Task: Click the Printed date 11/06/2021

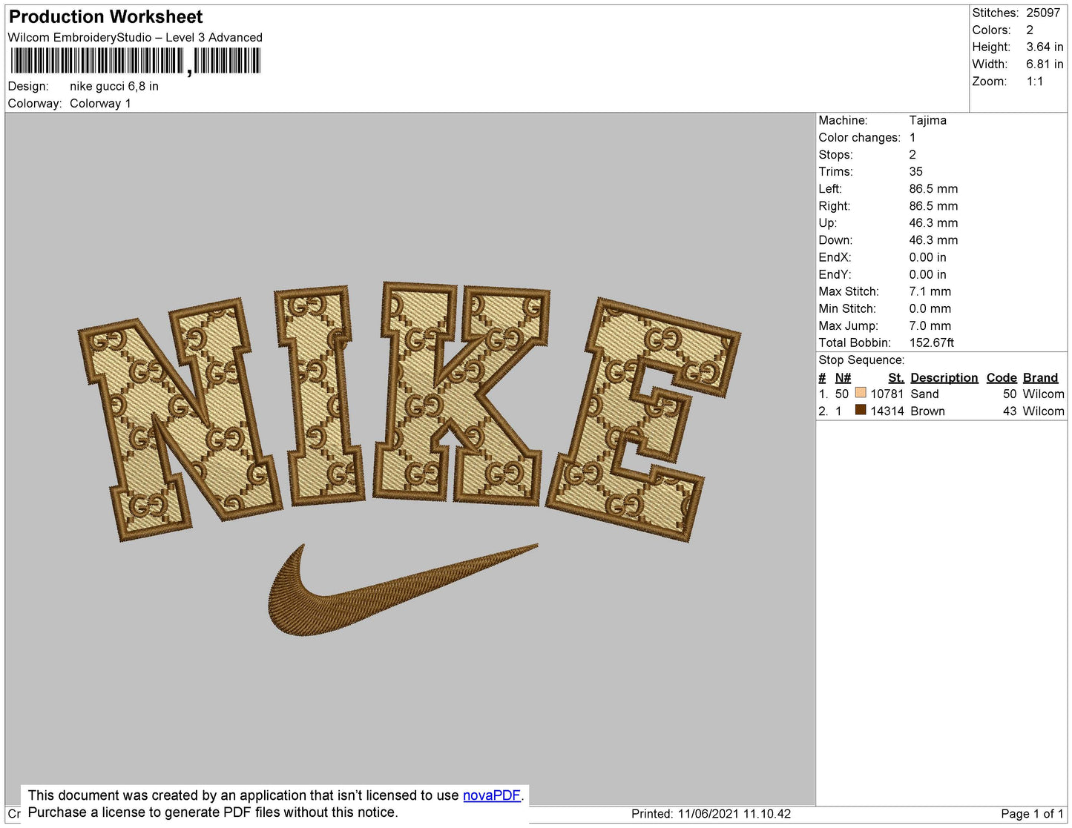Action: coord(708,813)
